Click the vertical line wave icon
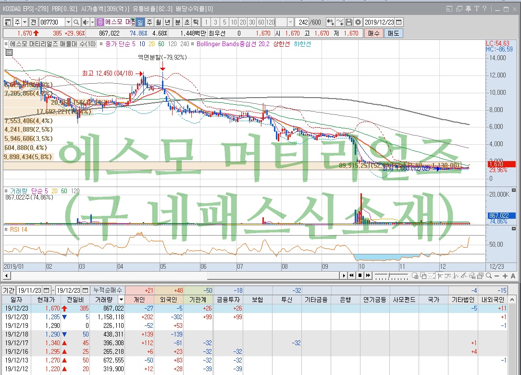This screenshot has width=521, height=375. (x=456, y=275)
